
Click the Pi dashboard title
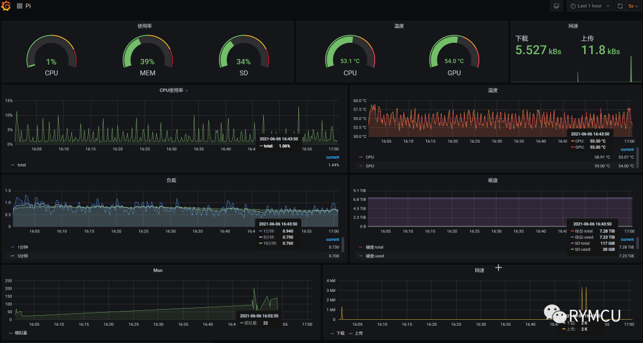28,6
